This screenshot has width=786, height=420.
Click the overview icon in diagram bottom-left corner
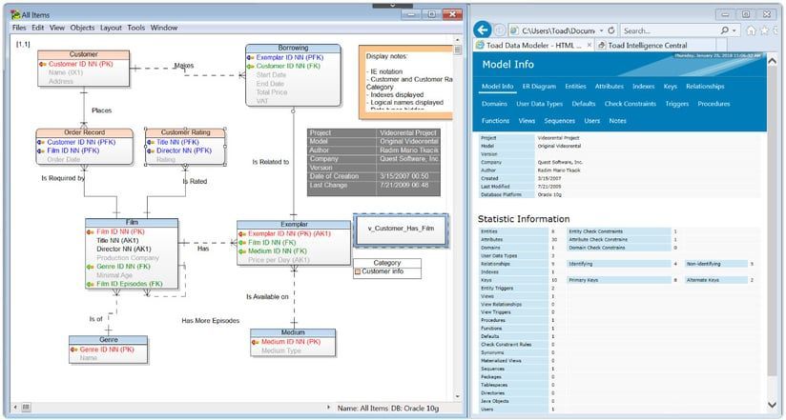point(26,408)
